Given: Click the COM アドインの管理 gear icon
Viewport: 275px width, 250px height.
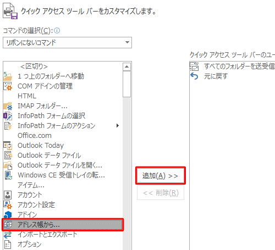Looking at the screenshot, I should (8, 86).
